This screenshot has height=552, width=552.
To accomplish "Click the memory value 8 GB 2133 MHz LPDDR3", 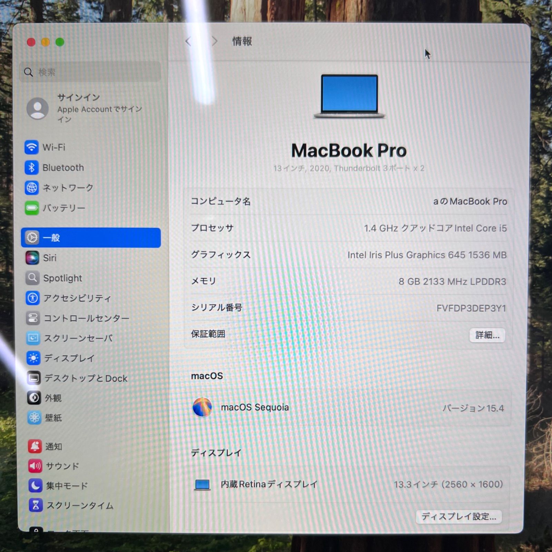I will click(x=452, y=282).
